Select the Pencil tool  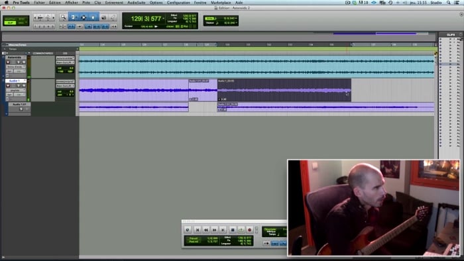pos(113,17)
